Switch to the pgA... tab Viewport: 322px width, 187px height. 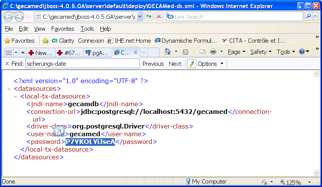(98, 53)
